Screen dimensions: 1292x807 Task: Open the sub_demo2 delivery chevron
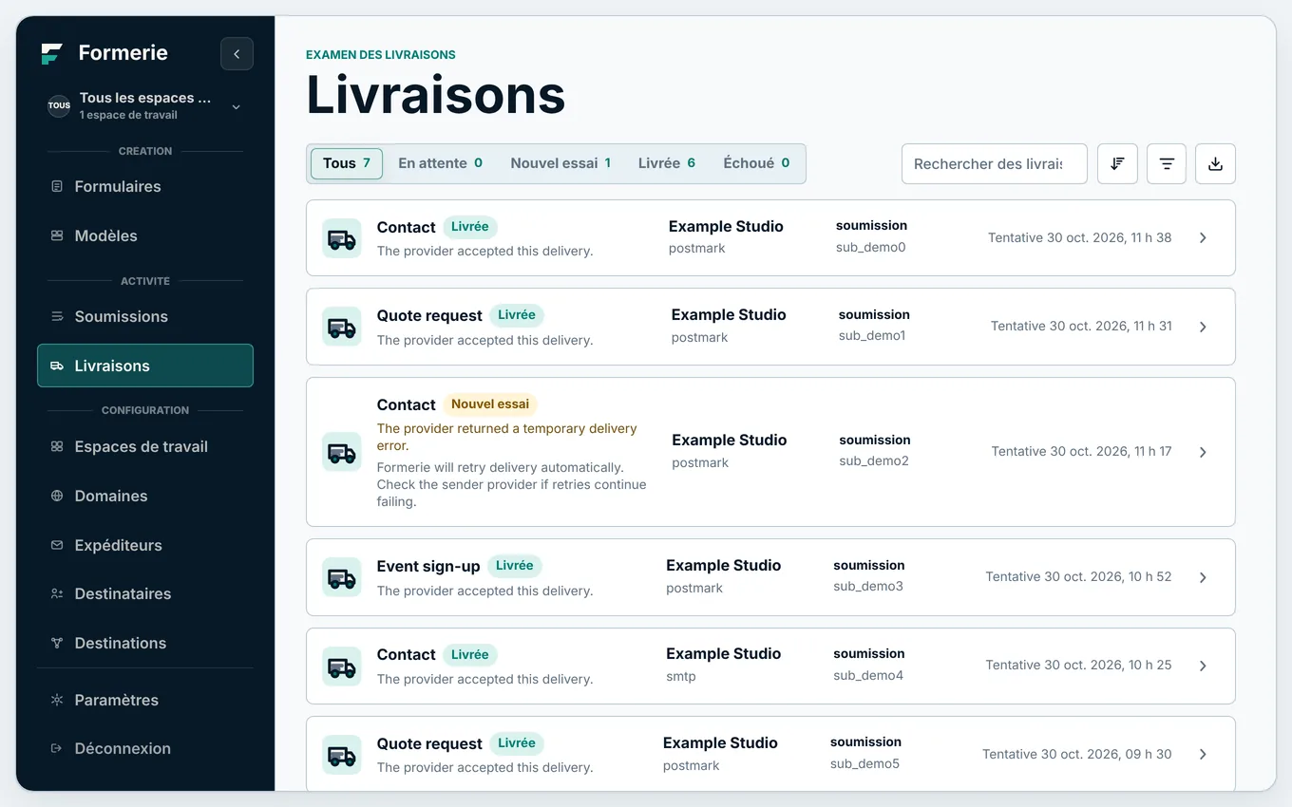coord(1203,452)
